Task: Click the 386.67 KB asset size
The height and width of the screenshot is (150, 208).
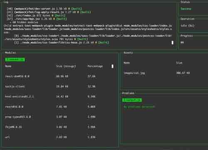Action: 183,73
